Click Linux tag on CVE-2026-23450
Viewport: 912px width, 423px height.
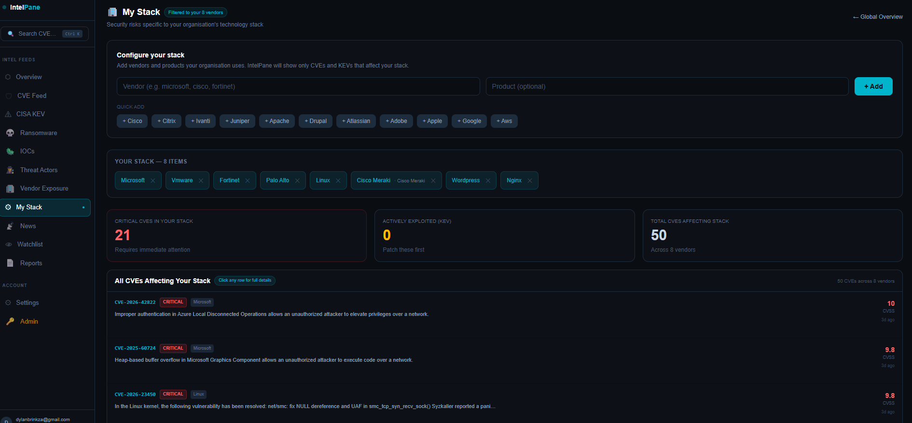point(198,395)
